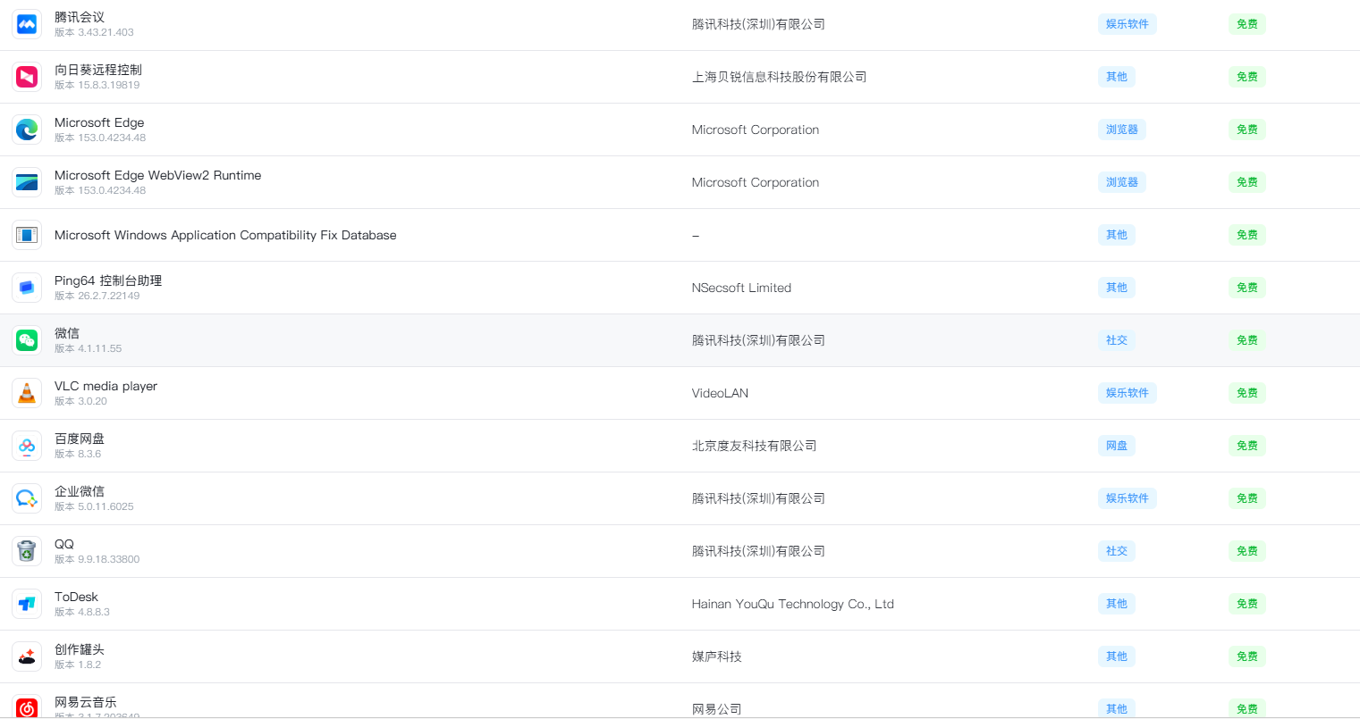The height and width of the screenshot is (719, 1360).
Task: Select the ToDesk app name
Action: [76, 597]
